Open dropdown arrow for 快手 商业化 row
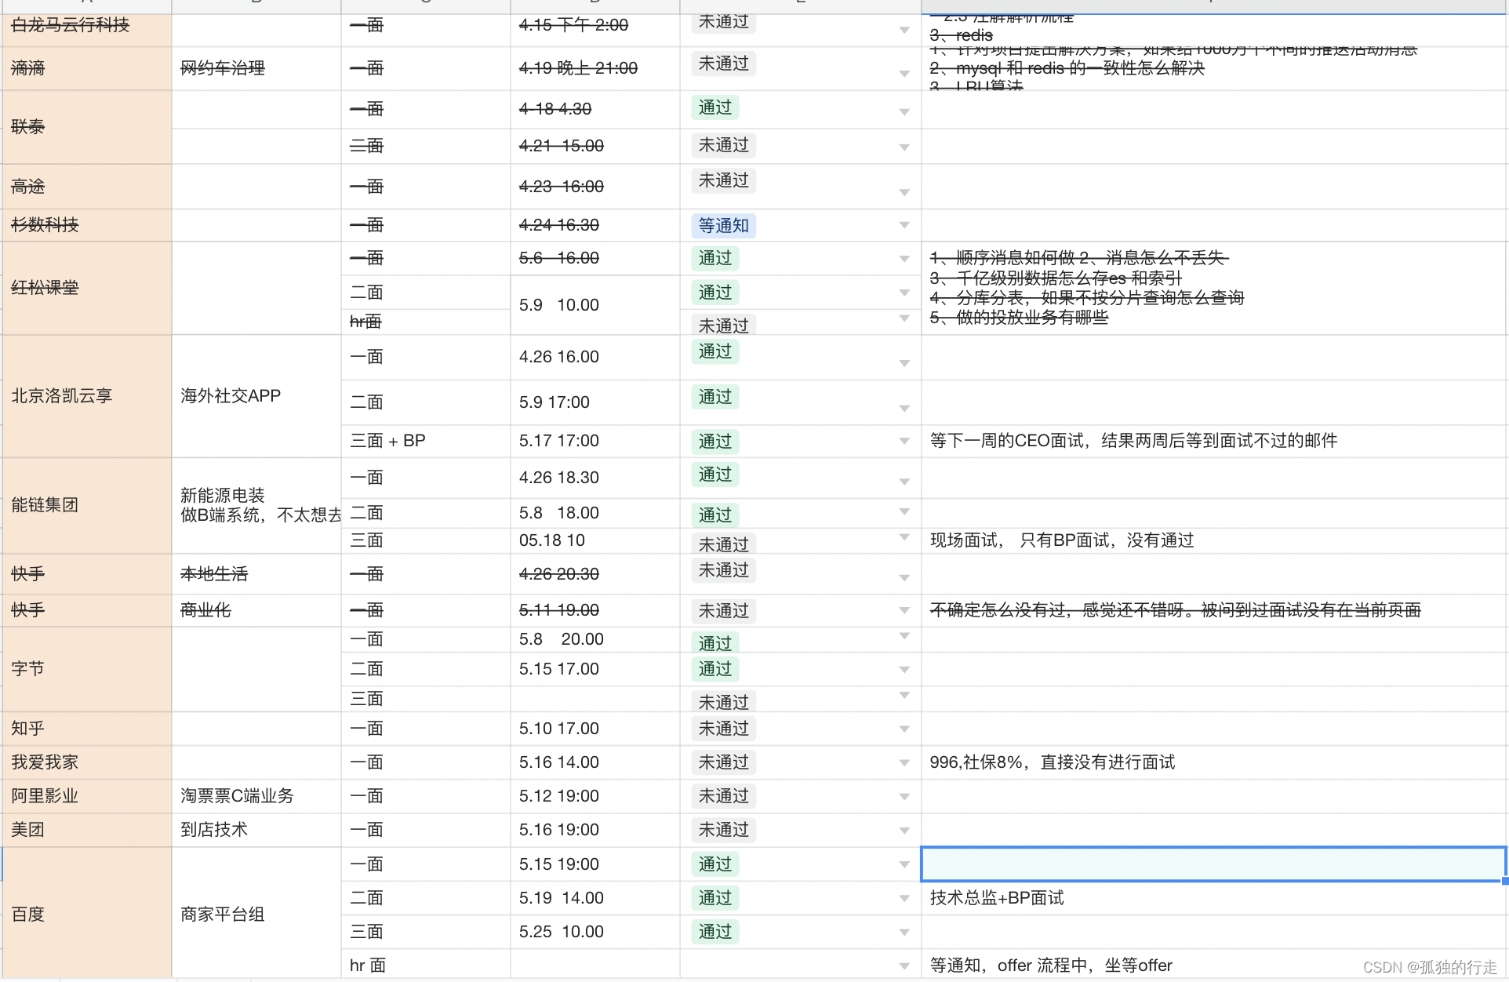The height and width of the screenshot is (982, 1509). click(904, 610)
